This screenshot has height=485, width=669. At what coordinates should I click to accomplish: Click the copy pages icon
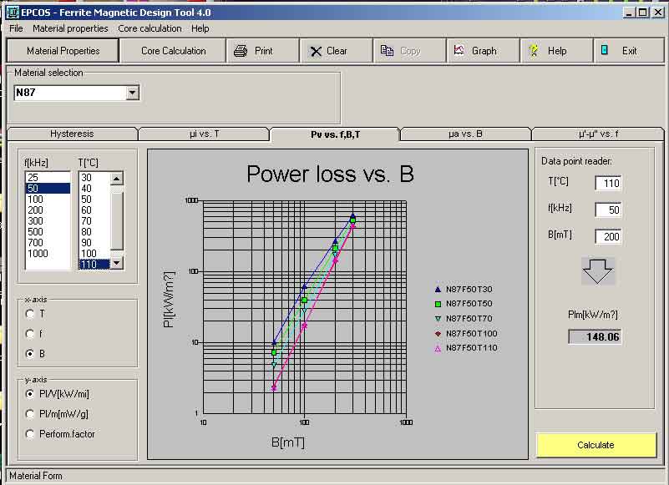[387, 51]
